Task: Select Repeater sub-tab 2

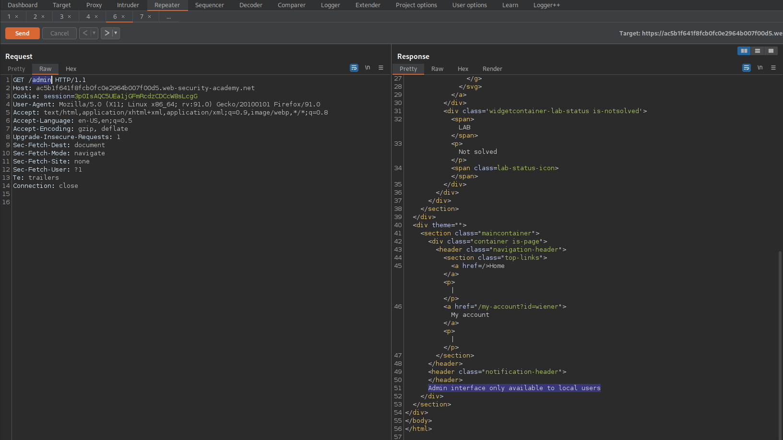Action: [x=35, y=17]
